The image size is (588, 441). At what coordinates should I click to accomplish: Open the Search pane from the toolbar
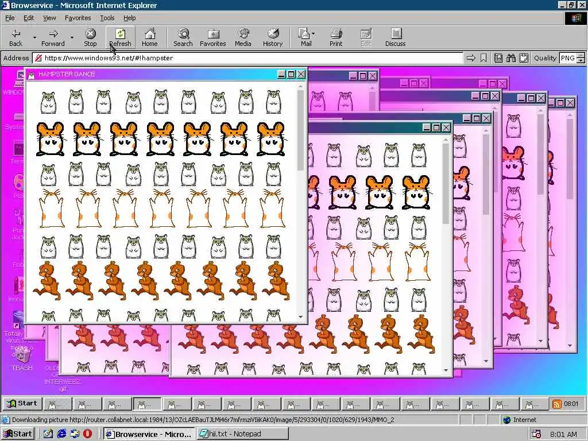tap(183, 37)
